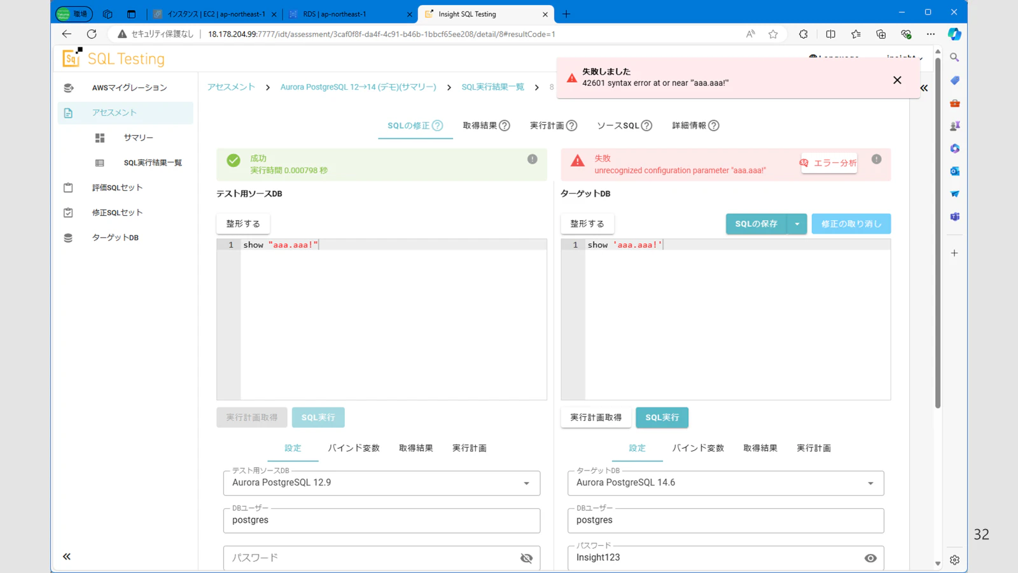Open ターゲットDB database icon
Viewport: 1018px width, 573px height.
click(68, 237)
